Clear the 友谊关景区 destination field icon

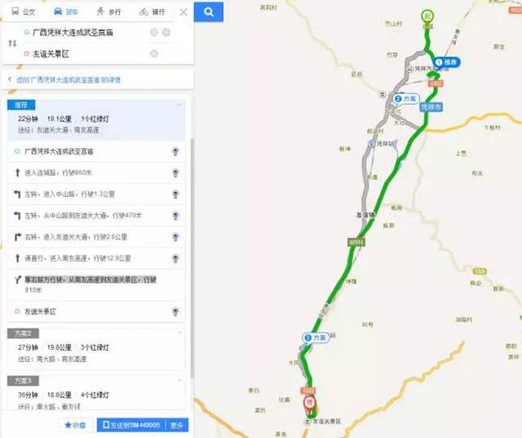click(x=154, y=54)
